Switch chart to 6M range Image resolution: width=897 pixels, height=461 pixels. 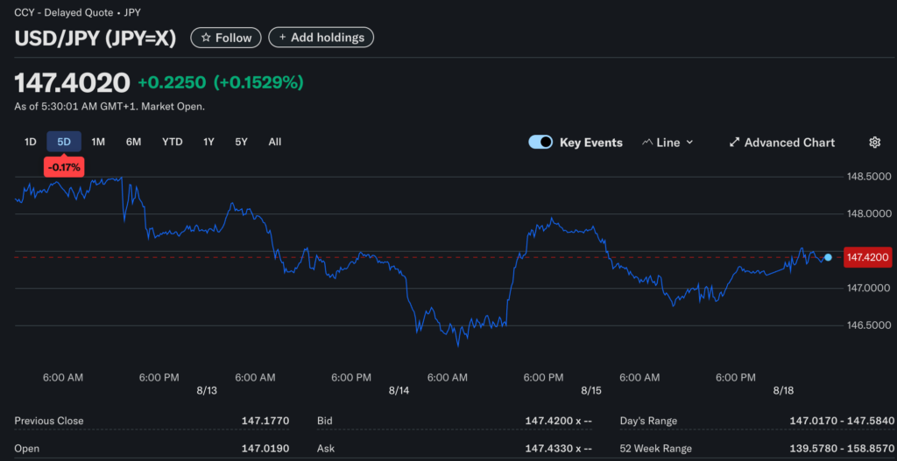(133, 142)
